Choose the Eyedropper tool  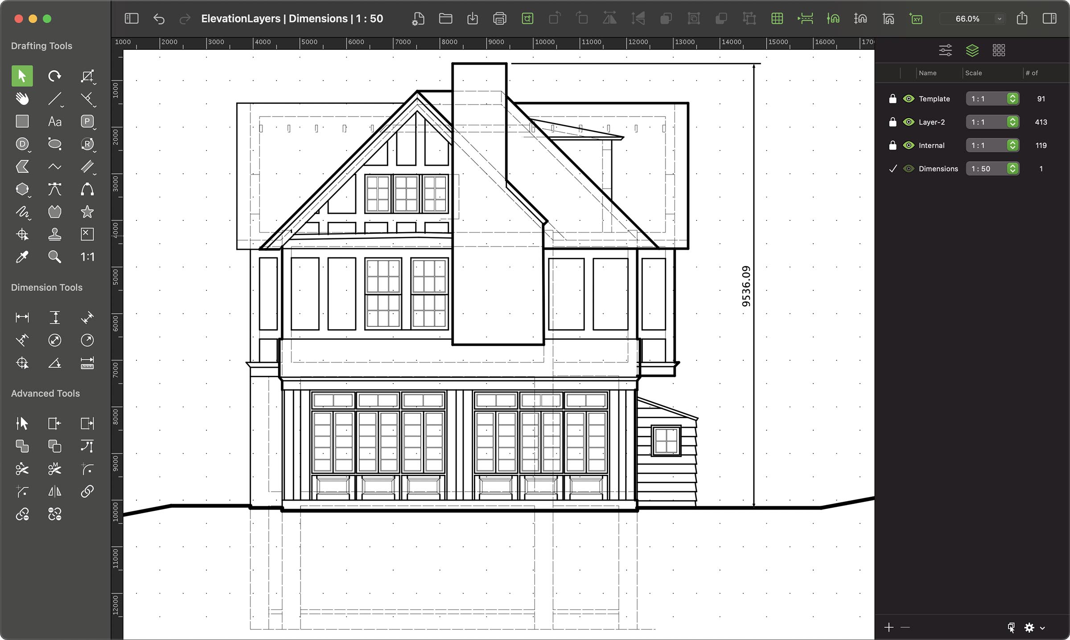[22, 257]
